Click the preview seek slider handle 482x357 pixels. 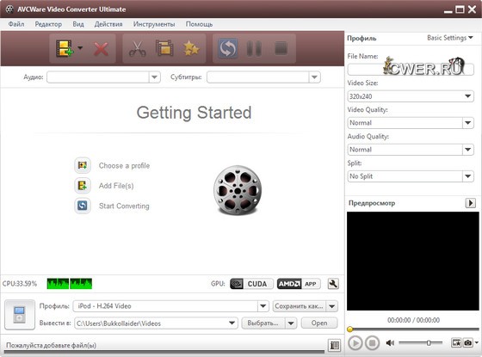point(349,329)
